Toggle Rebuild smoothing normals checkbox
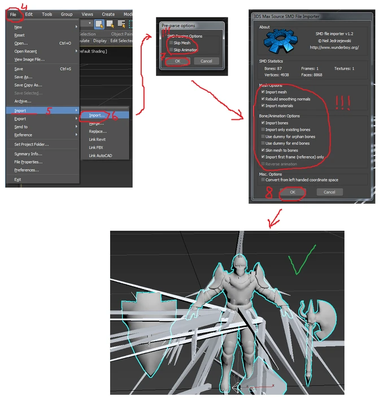This screenshot has height=406, width=383. click(x=263, y=99)
